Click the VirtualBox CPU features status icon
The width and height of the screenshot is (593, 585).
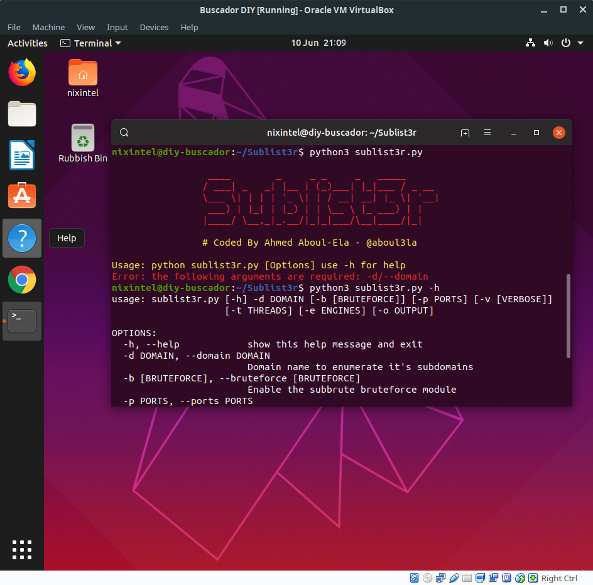click(x=507, y=578)
